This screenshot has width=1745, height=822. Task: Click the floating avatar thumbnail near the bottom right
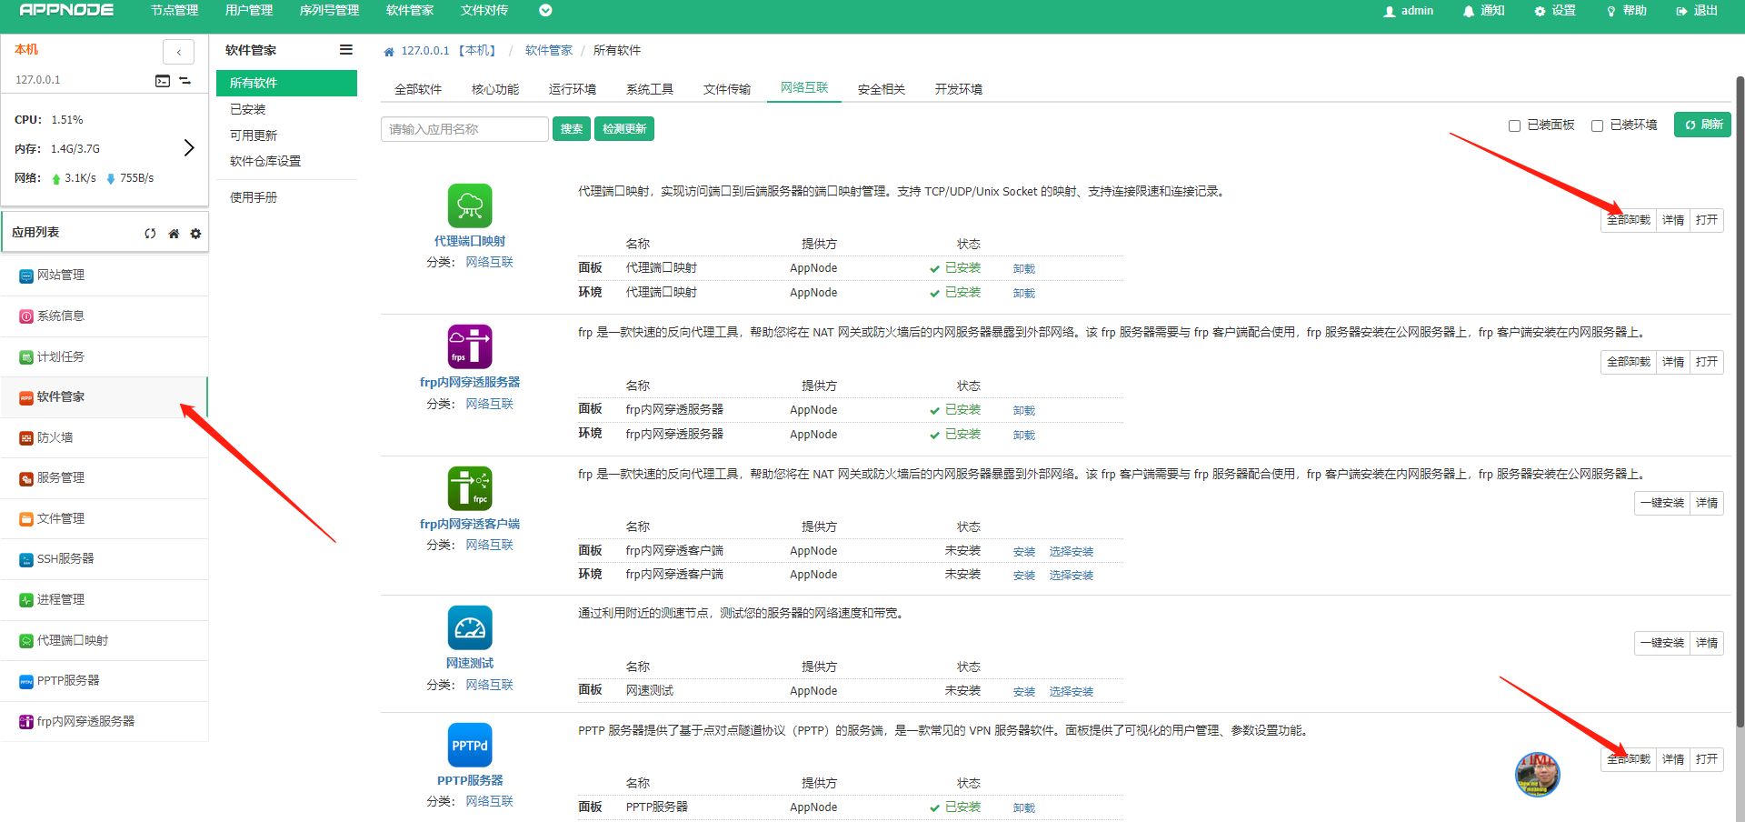(1538, 775)
